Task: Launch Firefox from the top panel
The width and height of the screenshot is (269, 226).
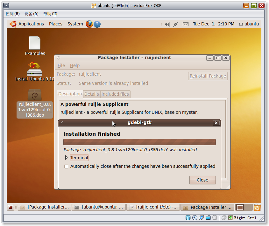Action: pyautogui.click(x=89, y=24)
